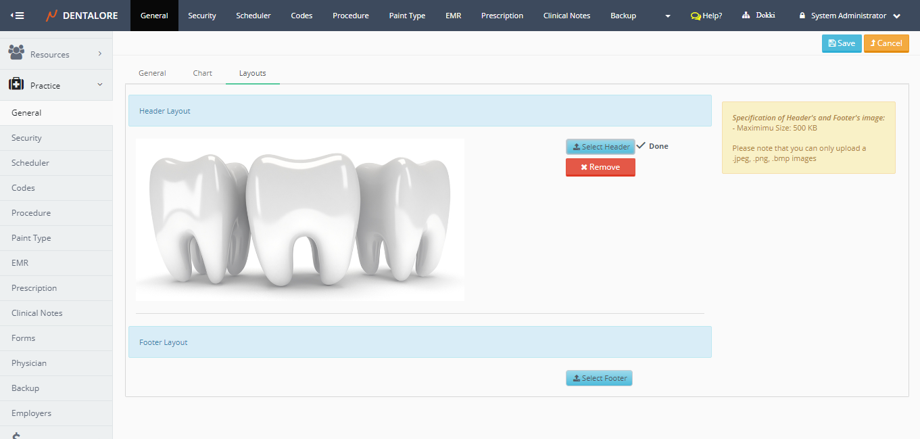Click the lock icon beside System Administrator

tap(802, 16)
